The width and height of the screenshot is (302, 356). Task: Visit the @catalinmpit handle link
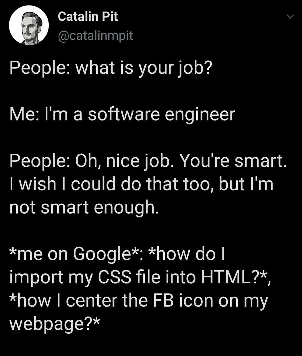point(96,36)
